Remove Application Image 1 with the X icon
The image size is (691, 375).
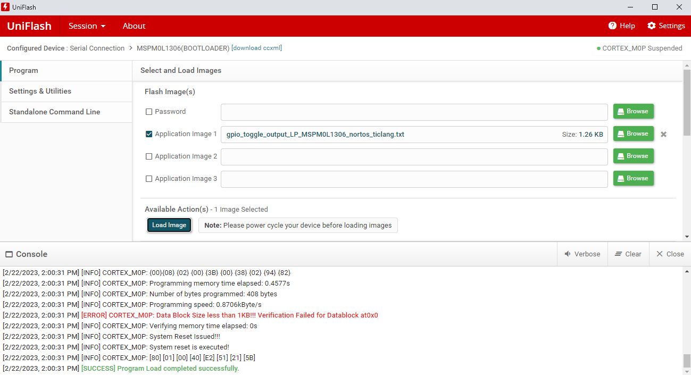pyautogui.click(x=663, y=134)
